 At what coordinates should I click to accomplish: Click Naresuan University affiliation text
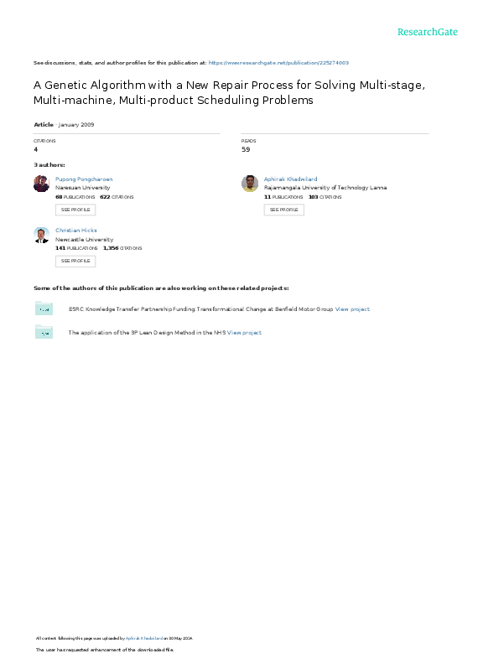[x=83, y=188]
